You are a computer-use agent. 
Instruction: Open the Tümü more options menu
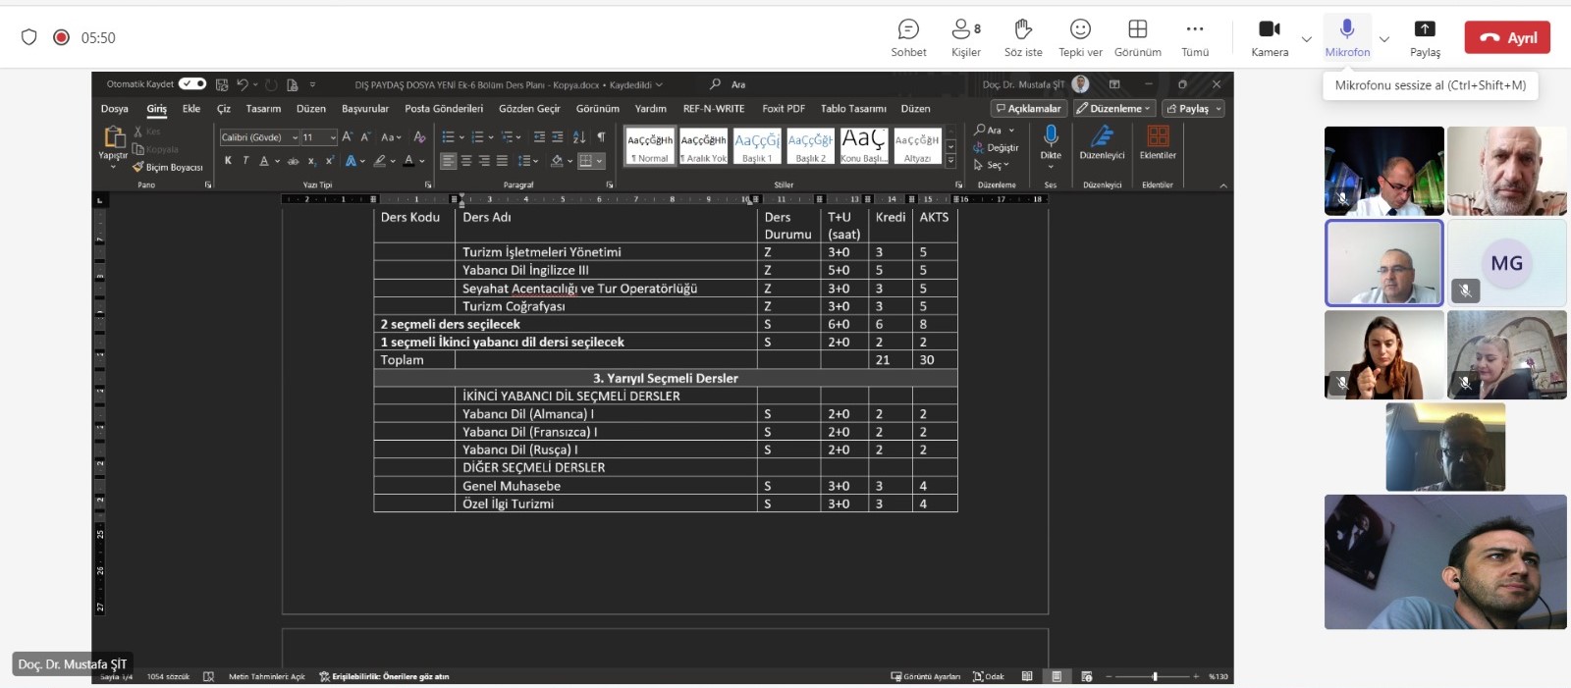pos(1195,29)
